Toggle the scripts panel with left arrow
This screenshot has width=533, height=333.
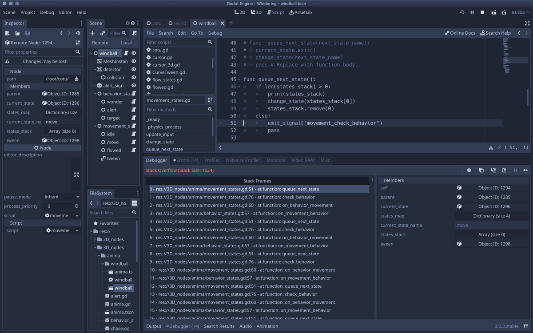tap(221, 147)
